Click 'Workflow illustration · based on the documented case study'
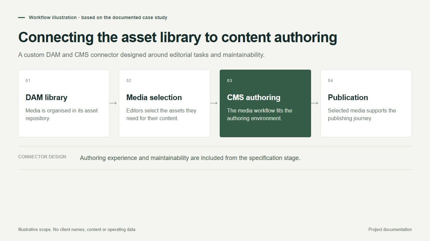 coord(98,17)
